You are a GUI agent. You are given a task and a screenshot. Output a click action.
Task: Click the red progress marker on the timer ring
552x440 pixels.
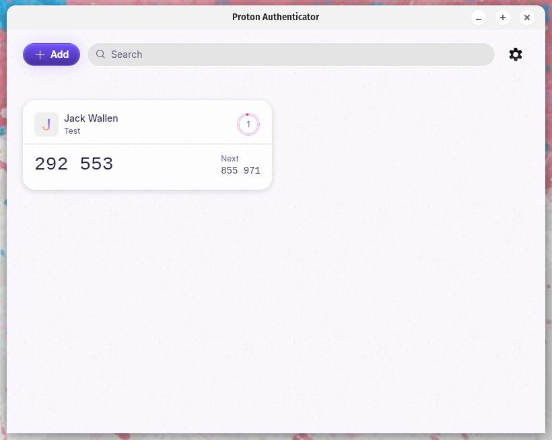coord(247,114)
